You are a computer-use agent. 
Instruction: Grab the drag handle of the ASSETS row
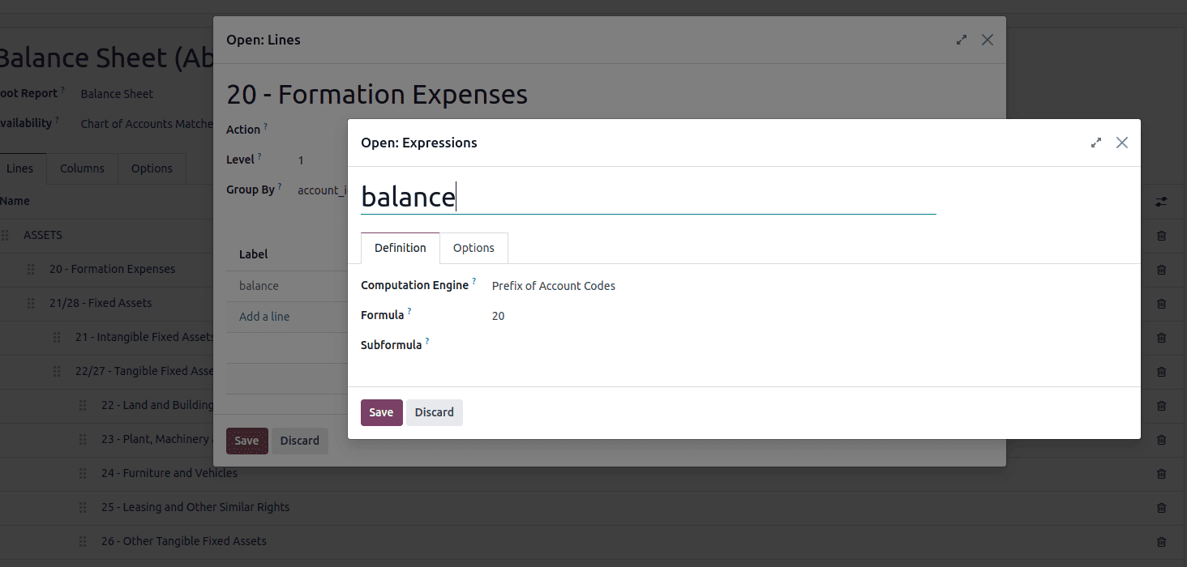(5, 235)
